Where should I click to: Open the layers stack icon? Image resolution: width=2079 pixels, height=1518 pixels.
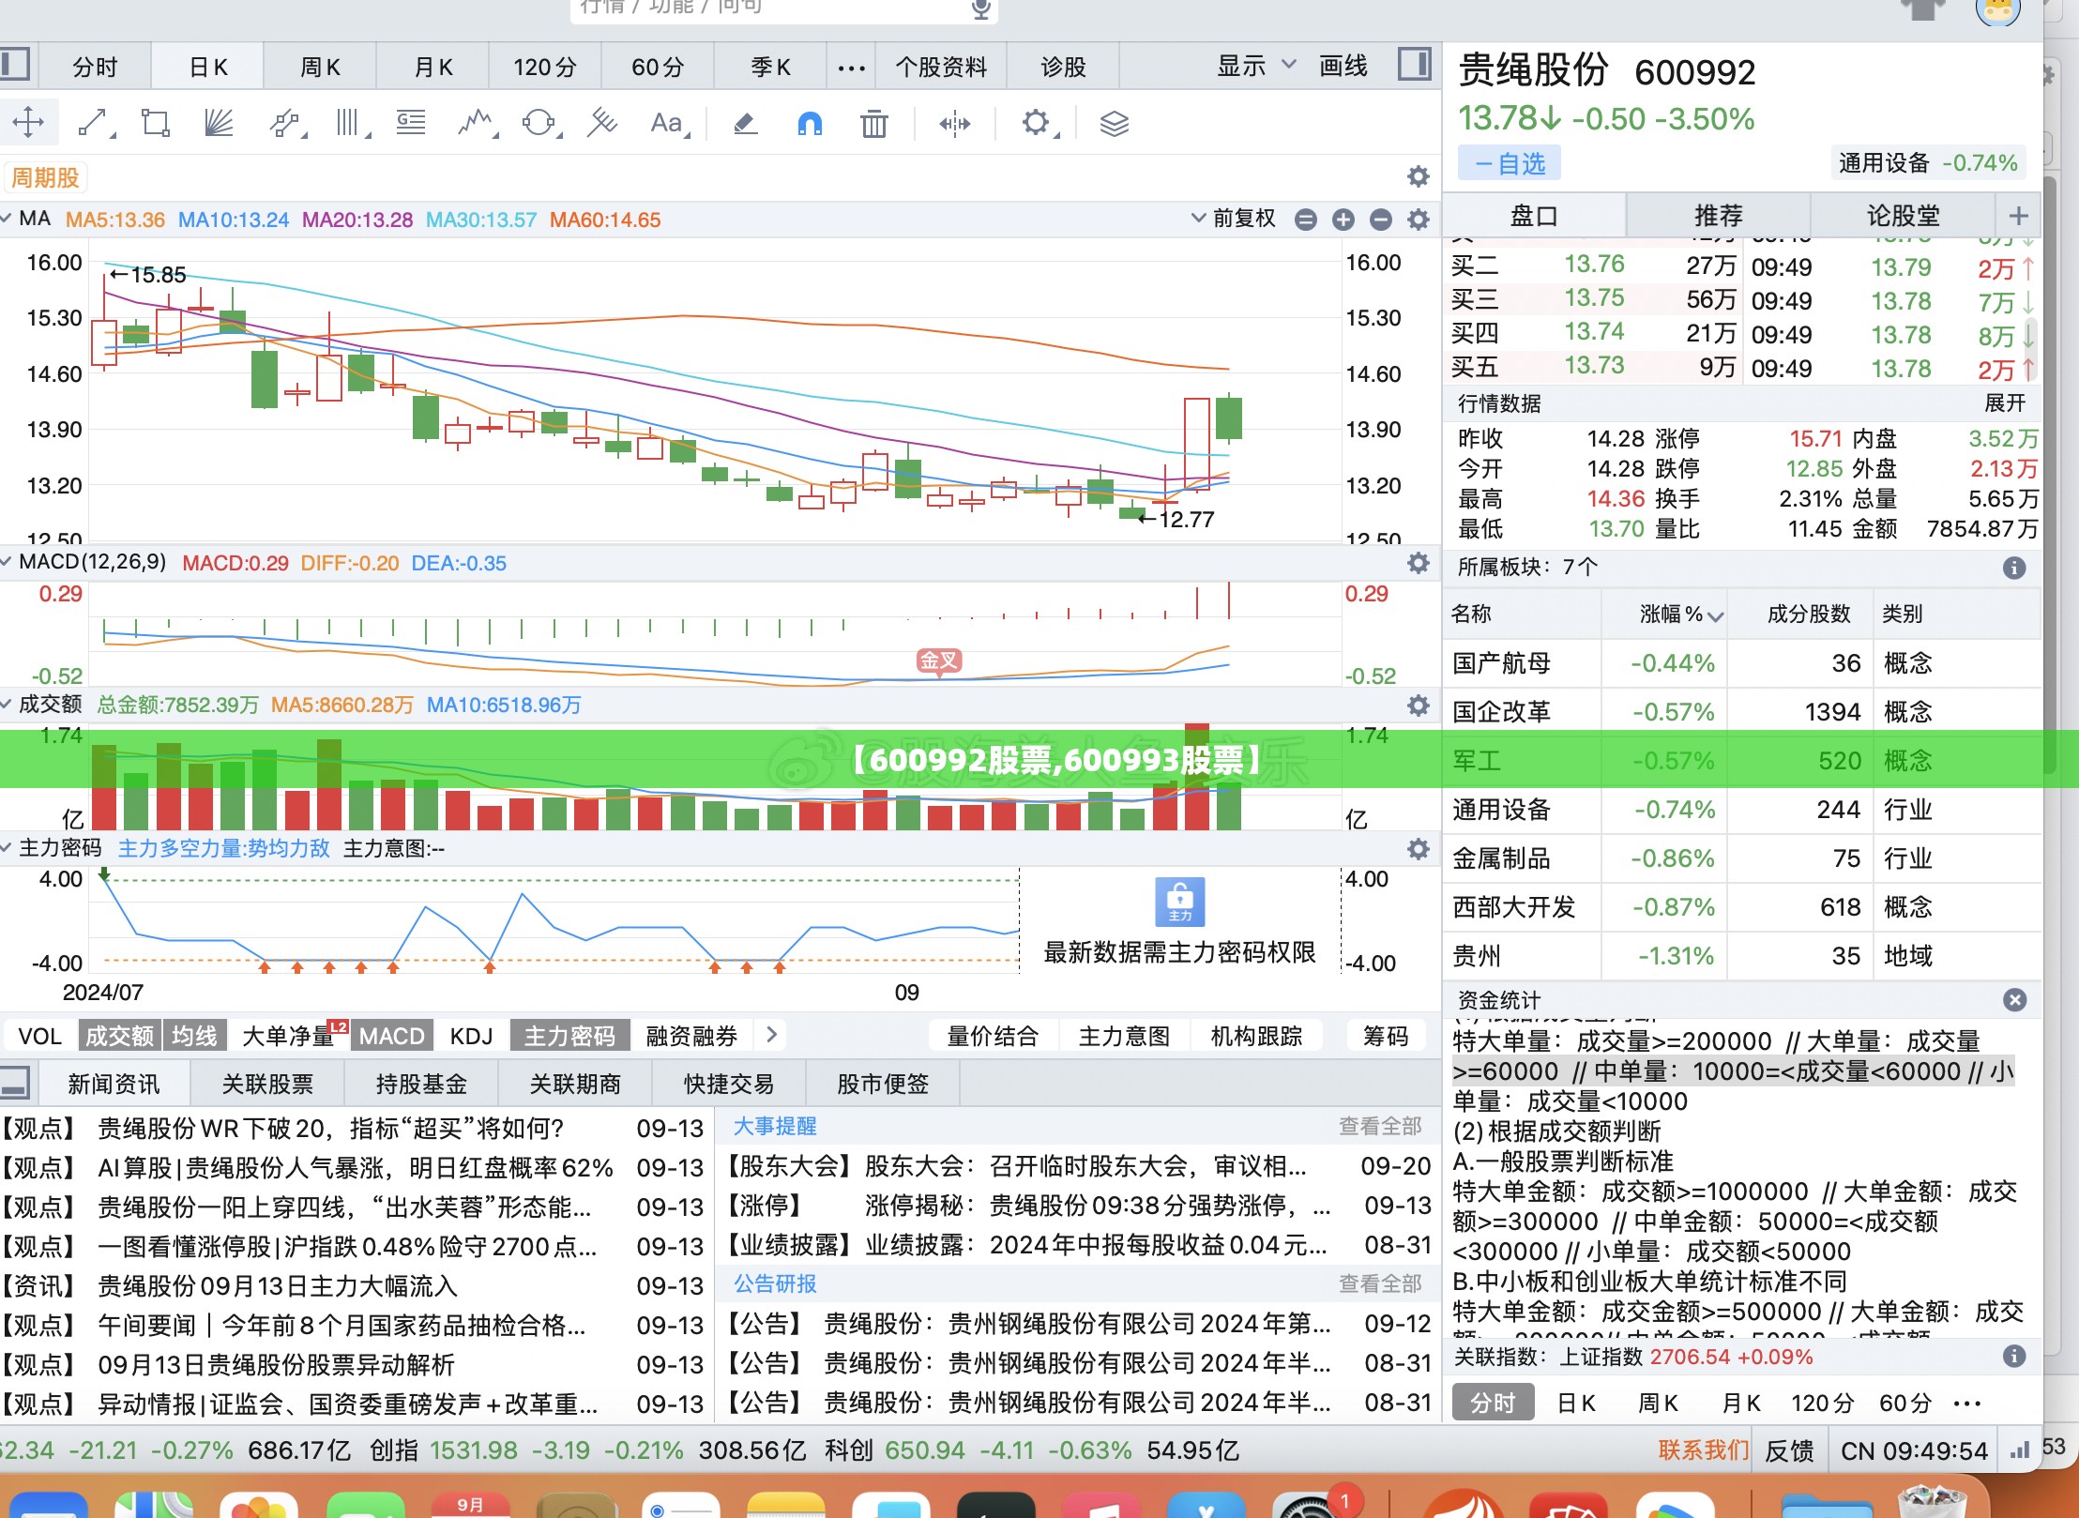point(1114,123)
